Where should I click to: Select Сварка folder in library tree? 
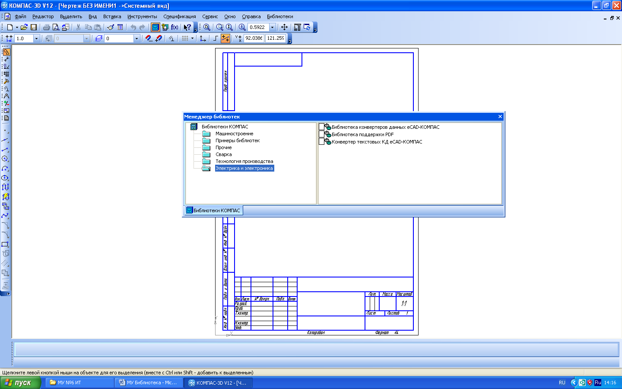[224, 154]
